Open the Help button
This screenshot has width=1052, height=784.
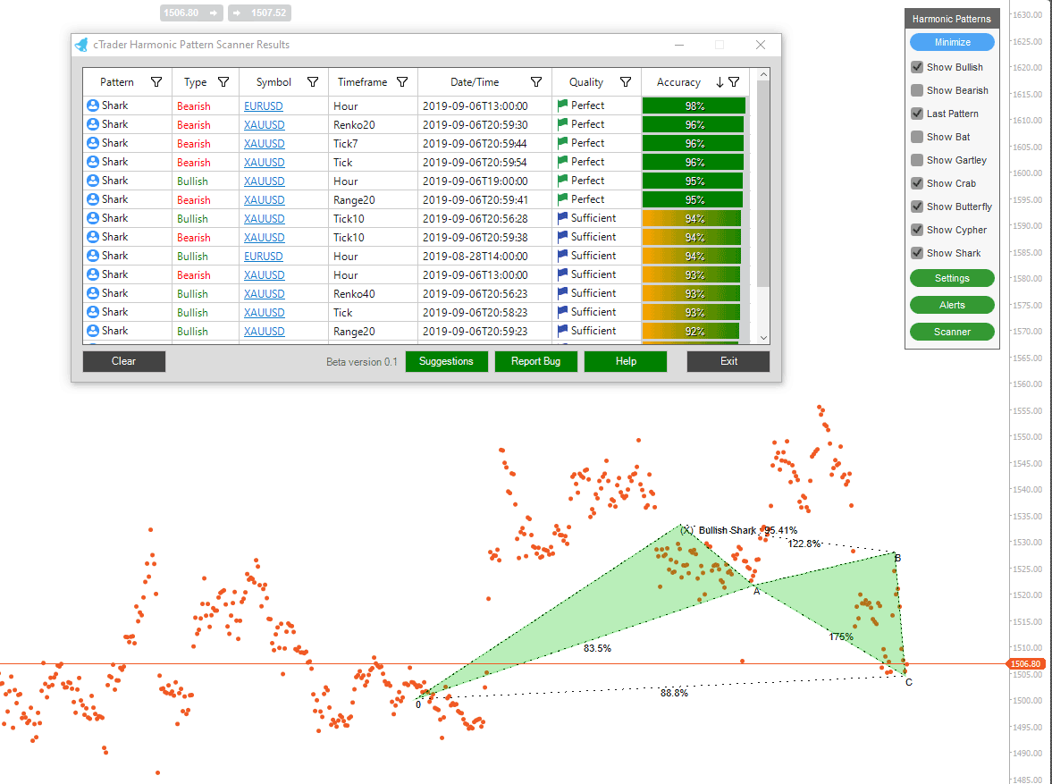626,361
